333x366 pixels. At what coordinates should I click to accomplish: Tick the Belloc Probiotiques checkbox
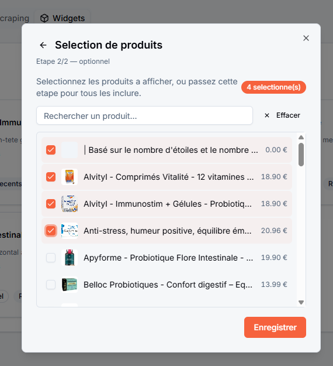click(x=51, y=285)
